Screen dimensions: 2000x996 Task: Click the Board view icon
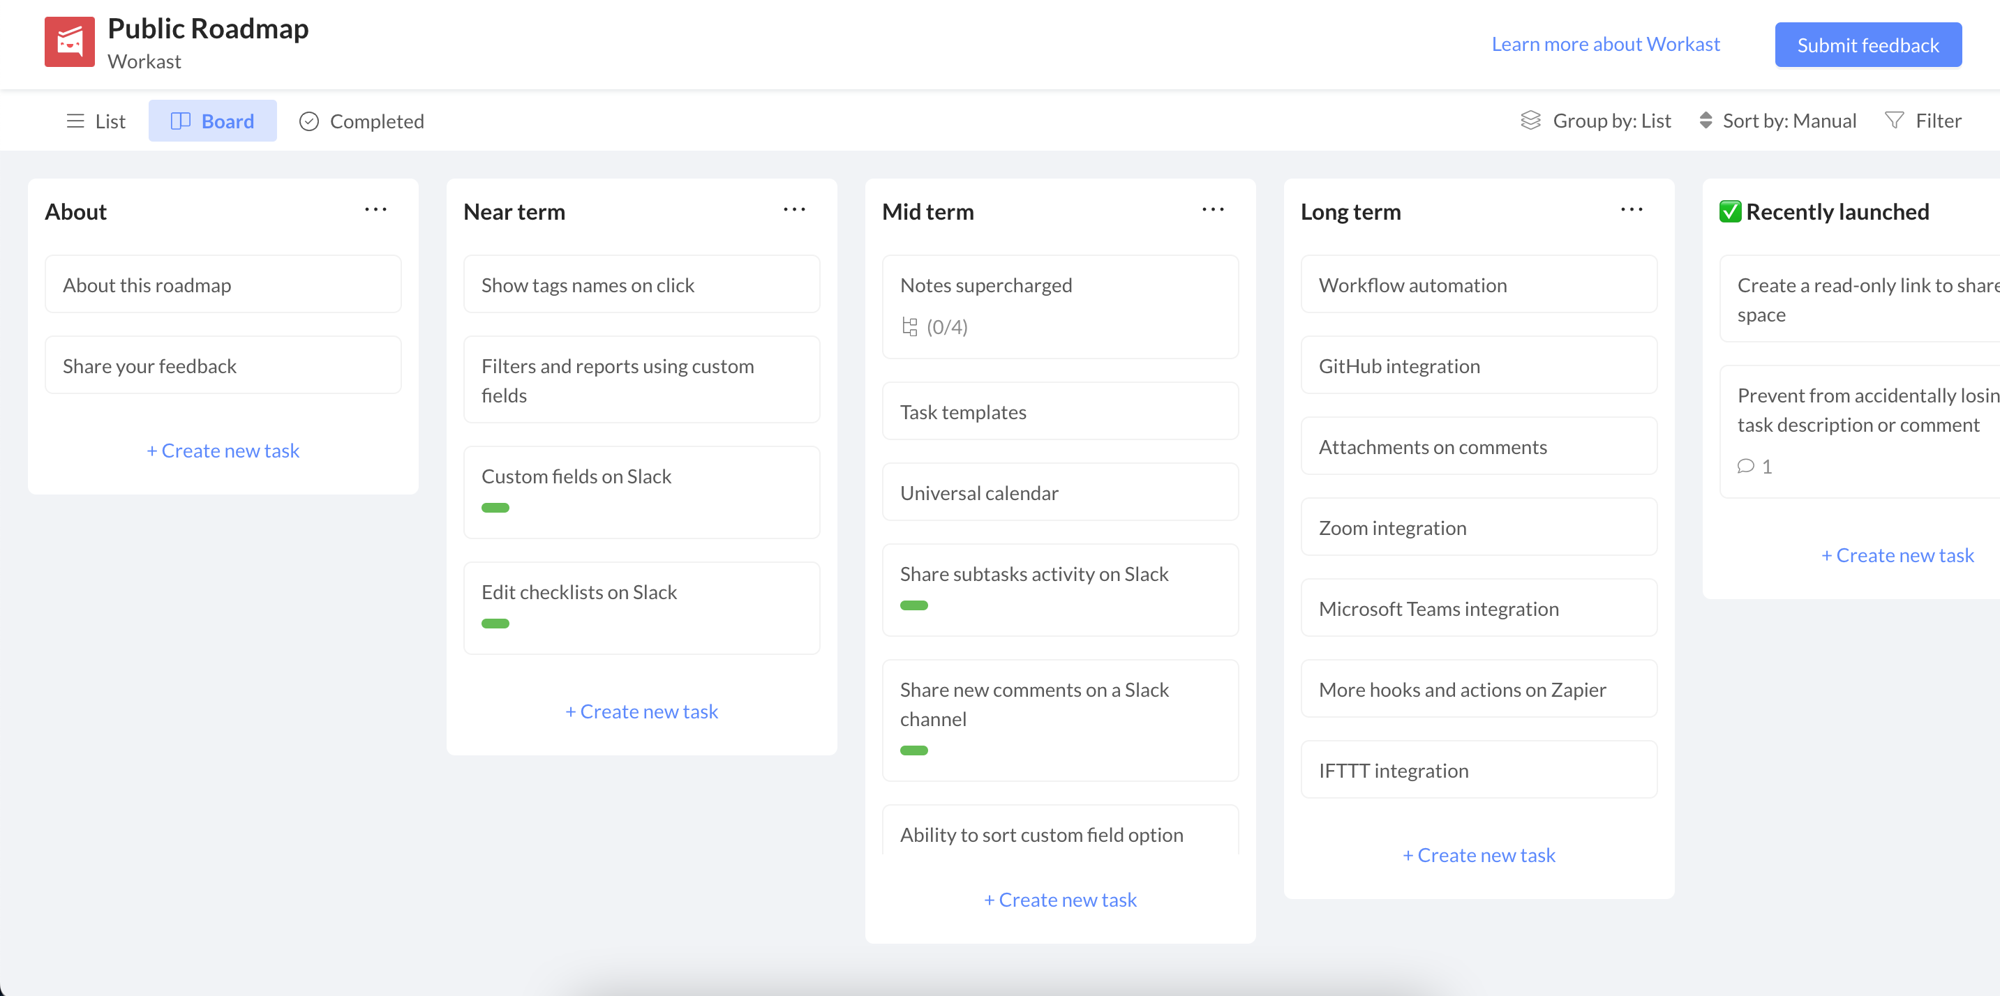point(181,121)
